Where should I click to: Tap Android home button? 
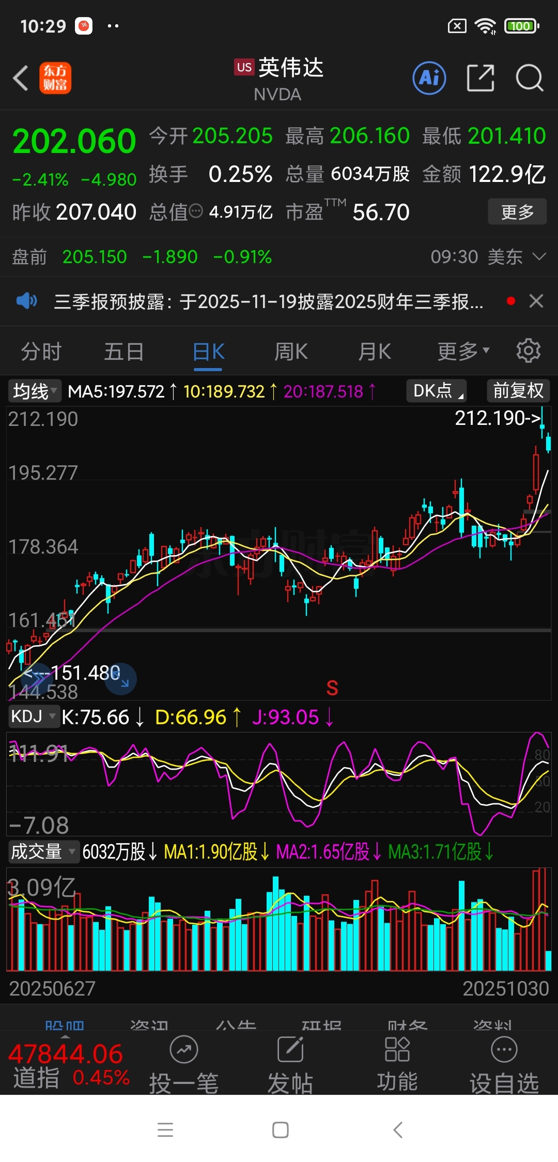[280, 1130]
